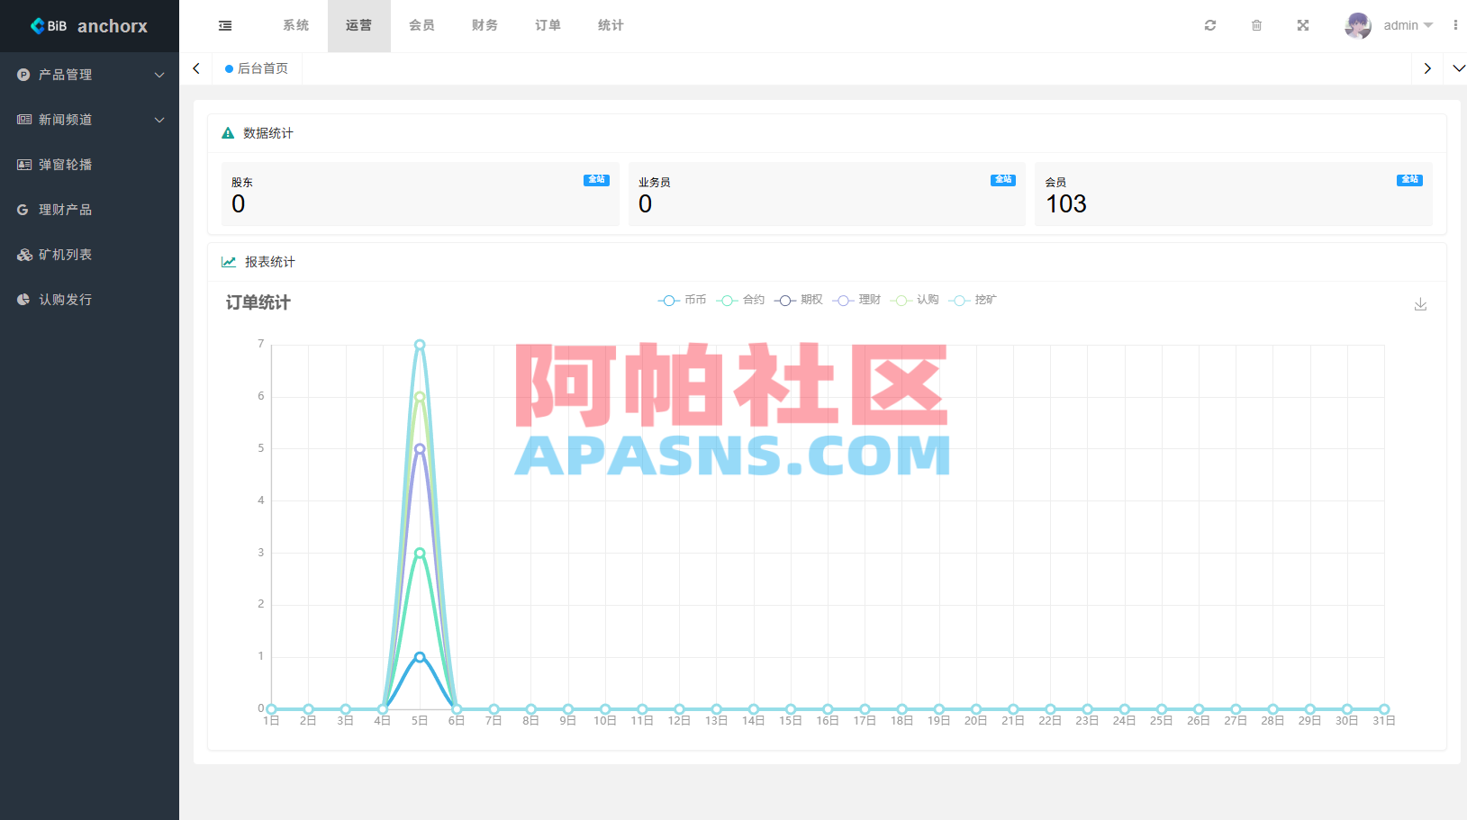Image resolution: width=1467 pixels, height=820 pixels.
Task: Toggle the 合约 series in chart legend
Action: tap(740, 300)
